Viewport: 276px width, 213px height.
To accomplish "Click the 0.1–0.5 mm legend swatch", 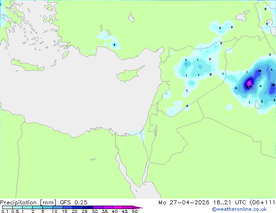I will coord(7,207).
